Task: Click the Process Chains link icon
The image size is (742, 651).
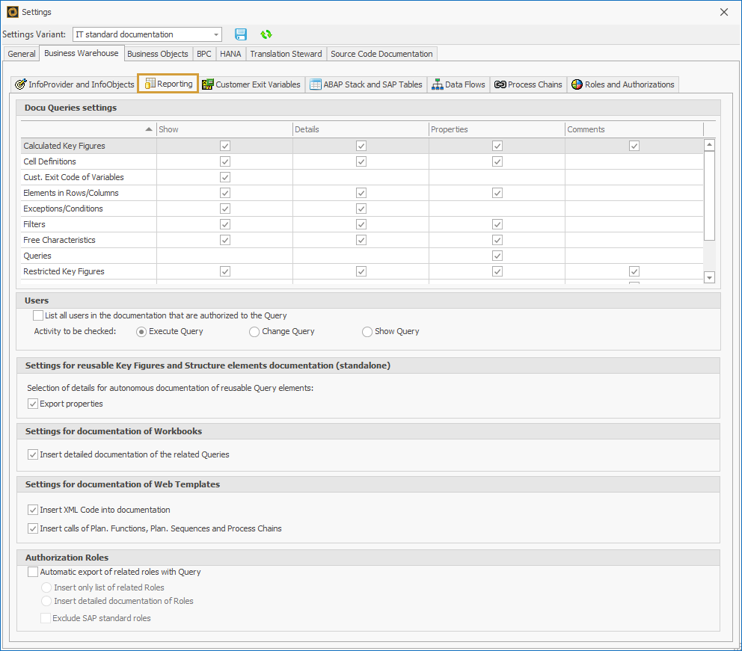Action: [500, 84]
